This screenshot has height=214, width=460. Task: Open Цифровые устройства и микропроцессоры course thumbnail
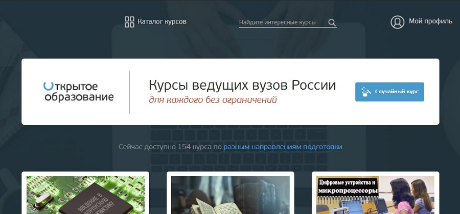click(375, 195)
